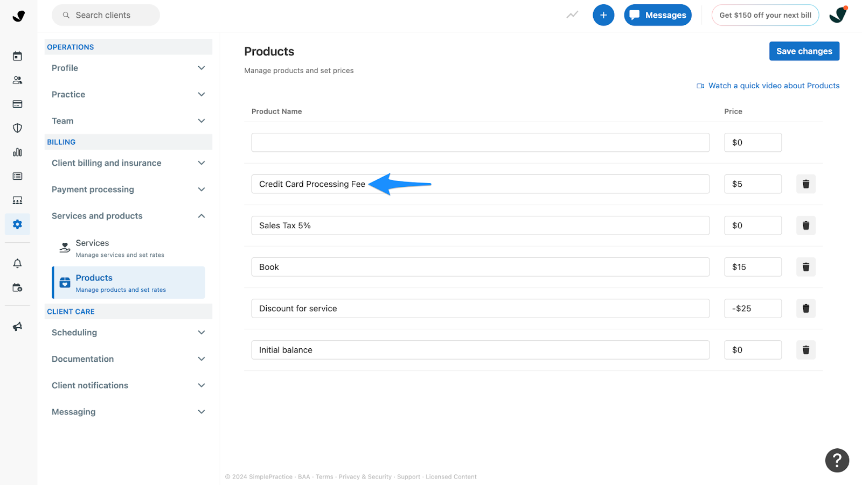Select the settings gear icon in the sidebar
This screenshot has height=485, width=862.
pyautogui.click(x=17, y=224)
